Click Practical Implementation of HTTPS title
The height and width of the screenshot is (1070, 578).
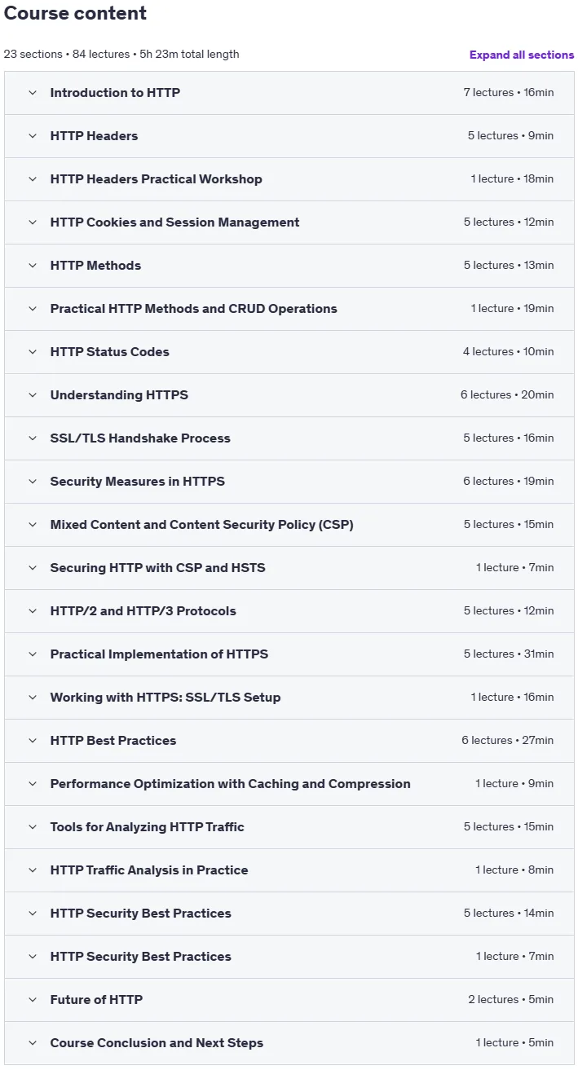[159, 654]
